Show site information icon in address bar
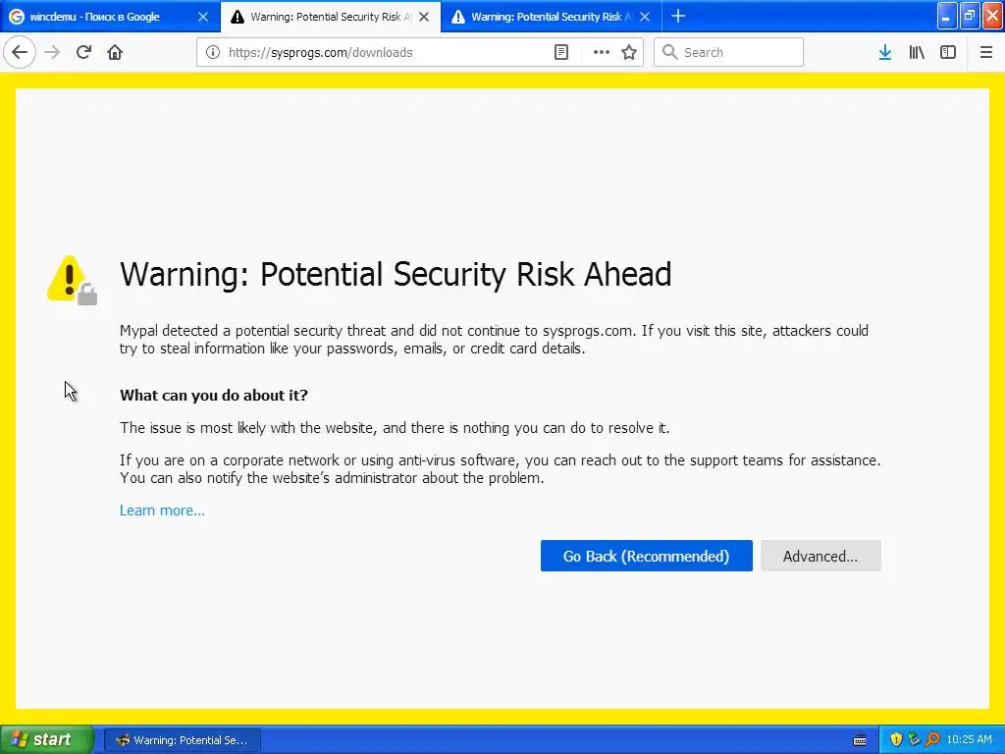 [213, 53]
